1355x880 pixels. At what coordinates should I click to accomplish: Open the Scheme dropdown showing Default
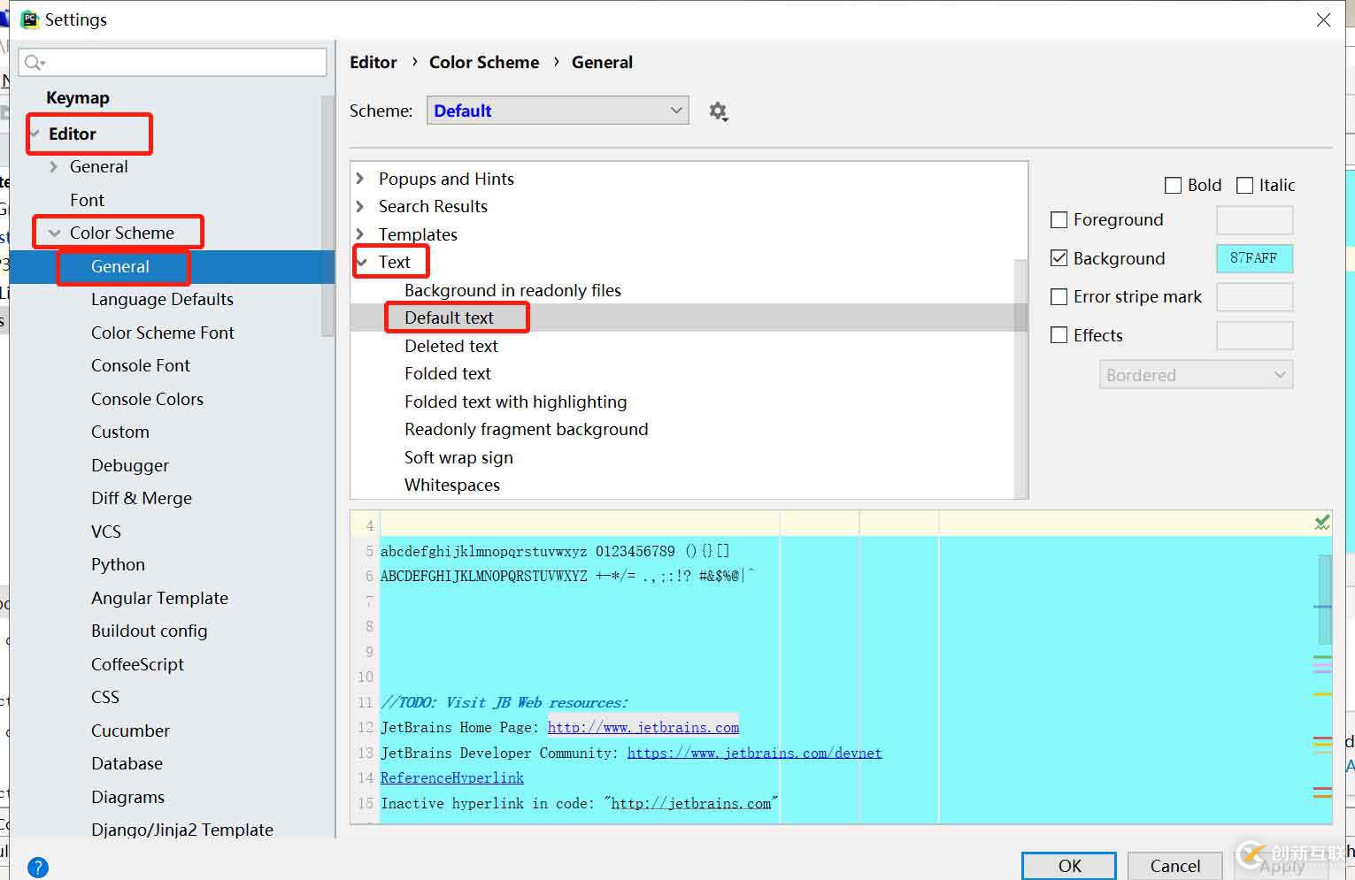[558, 111]
